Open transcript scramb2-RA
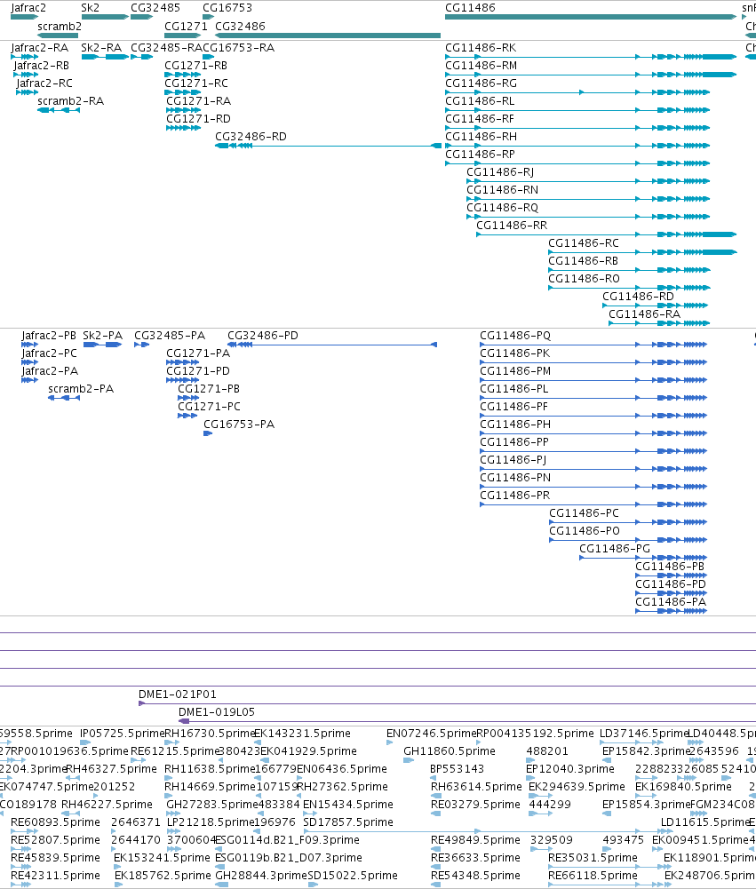756x889 pixels. click(x=70, y=101)
